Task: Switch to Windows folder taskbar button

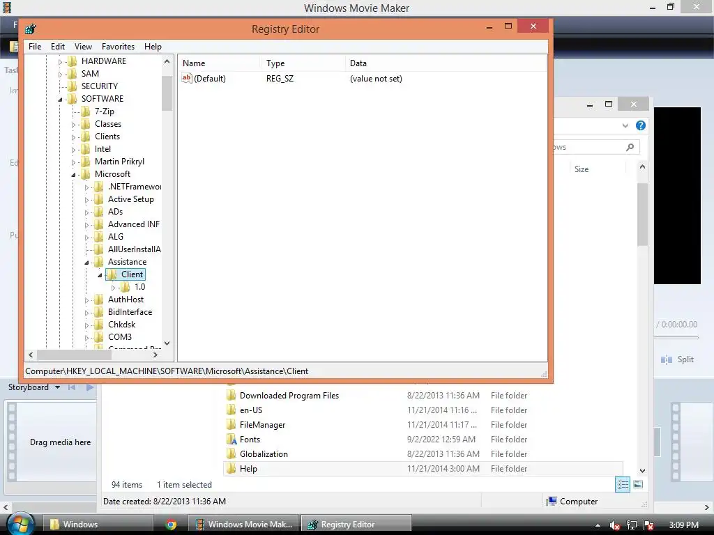Action: tap(98, 525)
